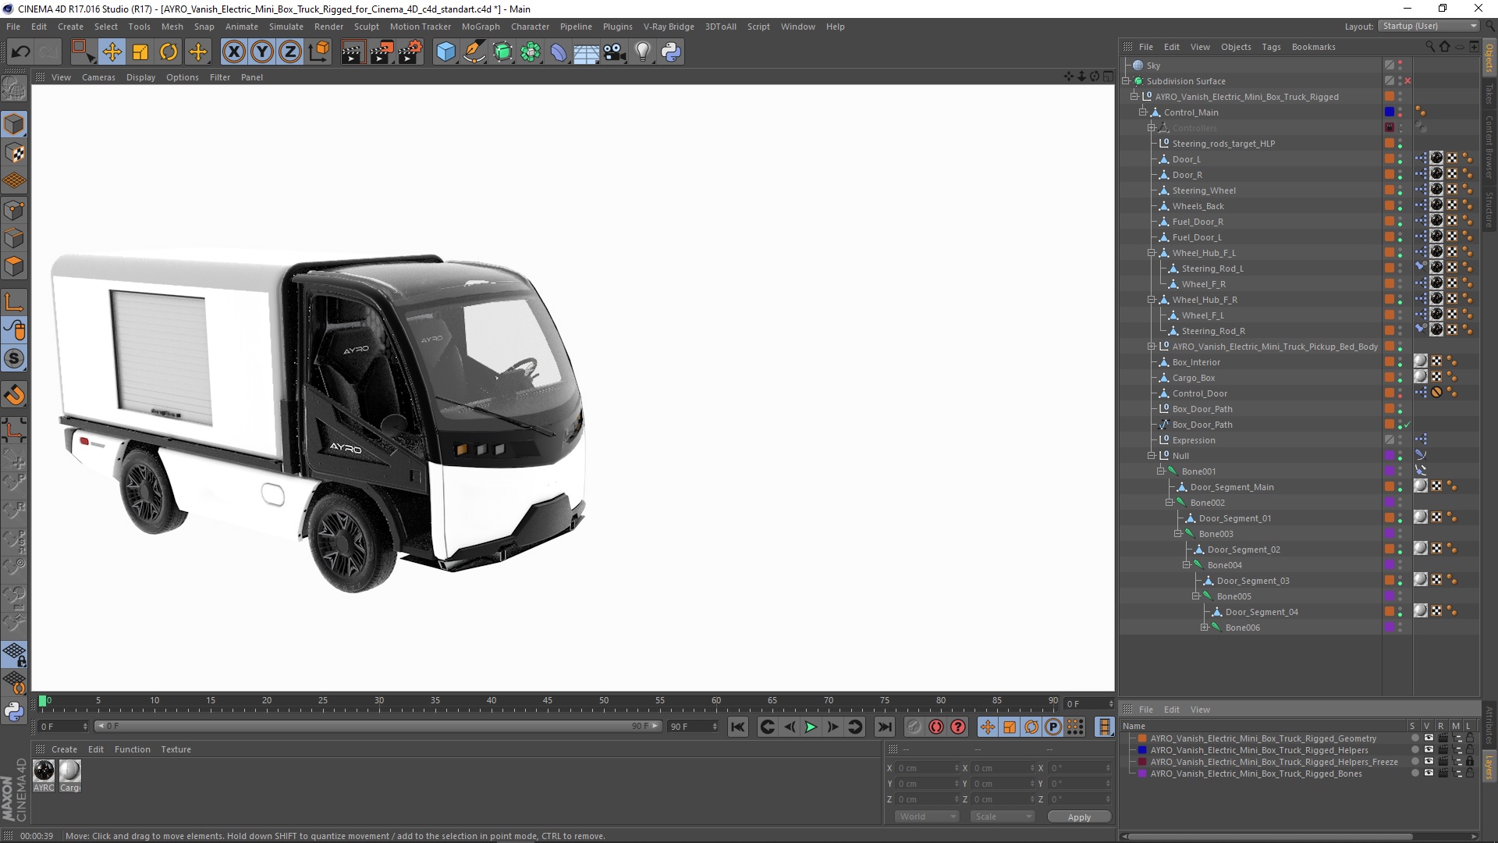1498x843 pixels.
Task: Go to end of timeline
Action: (884, 727)
